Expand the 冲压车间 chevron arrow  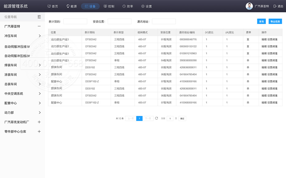(x=40, y=36)
